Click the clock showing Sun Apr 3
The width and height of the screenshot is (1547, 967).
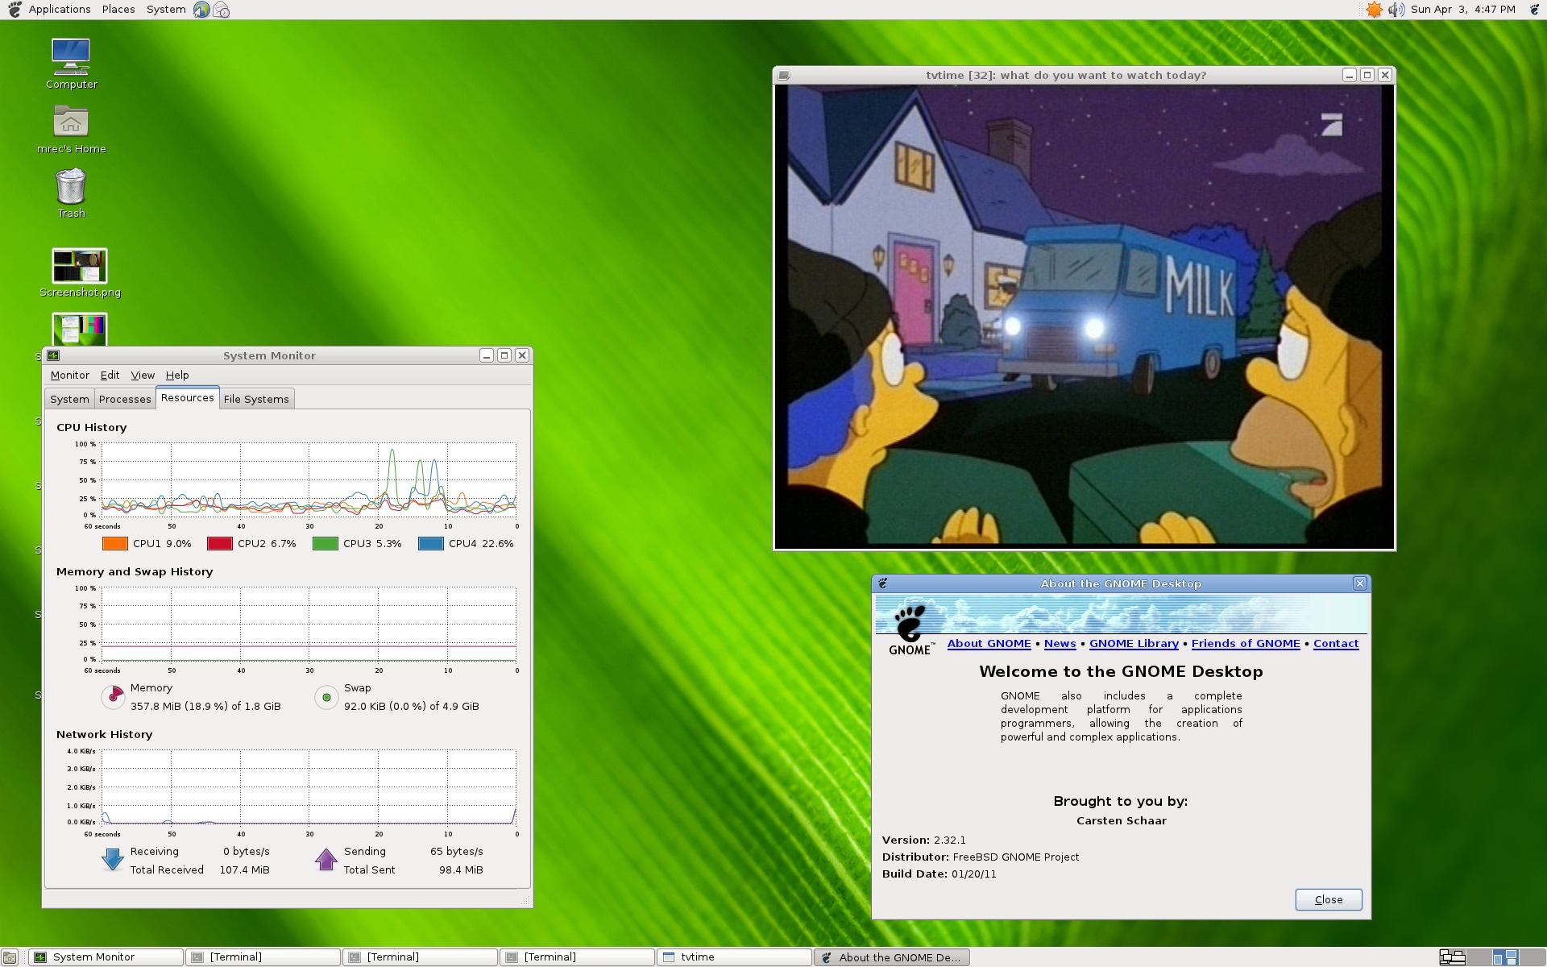tap(1463, 10)
